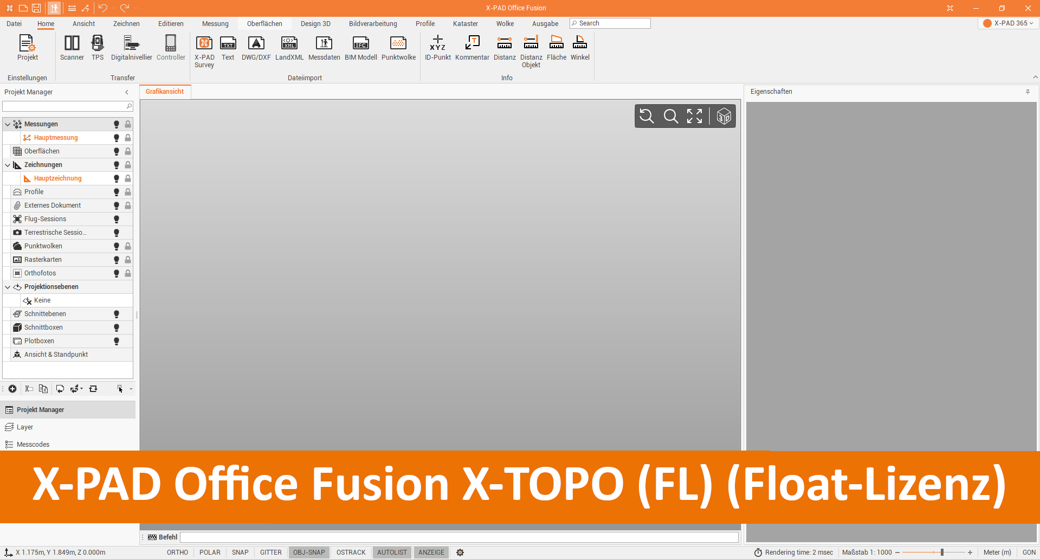Collapse the Messungen tree node
This screenshot has height=559, width=1040.
pyautogui.click(x=8, y=124)
